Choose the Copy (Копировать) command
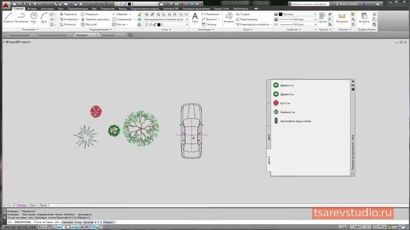 (69, 19)
